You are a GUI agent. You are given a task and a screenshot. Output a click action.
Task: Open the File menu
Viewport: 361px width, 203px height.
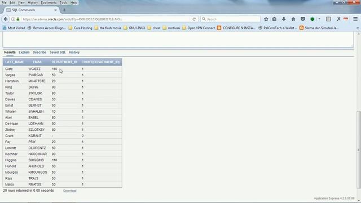pyautogui.click(x=4, y=3)
